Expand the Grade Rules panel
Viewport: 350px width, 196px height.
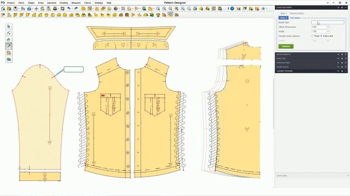pos(346,67)
